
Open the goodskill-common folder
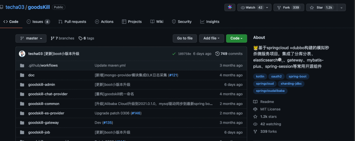click(44, 104)
